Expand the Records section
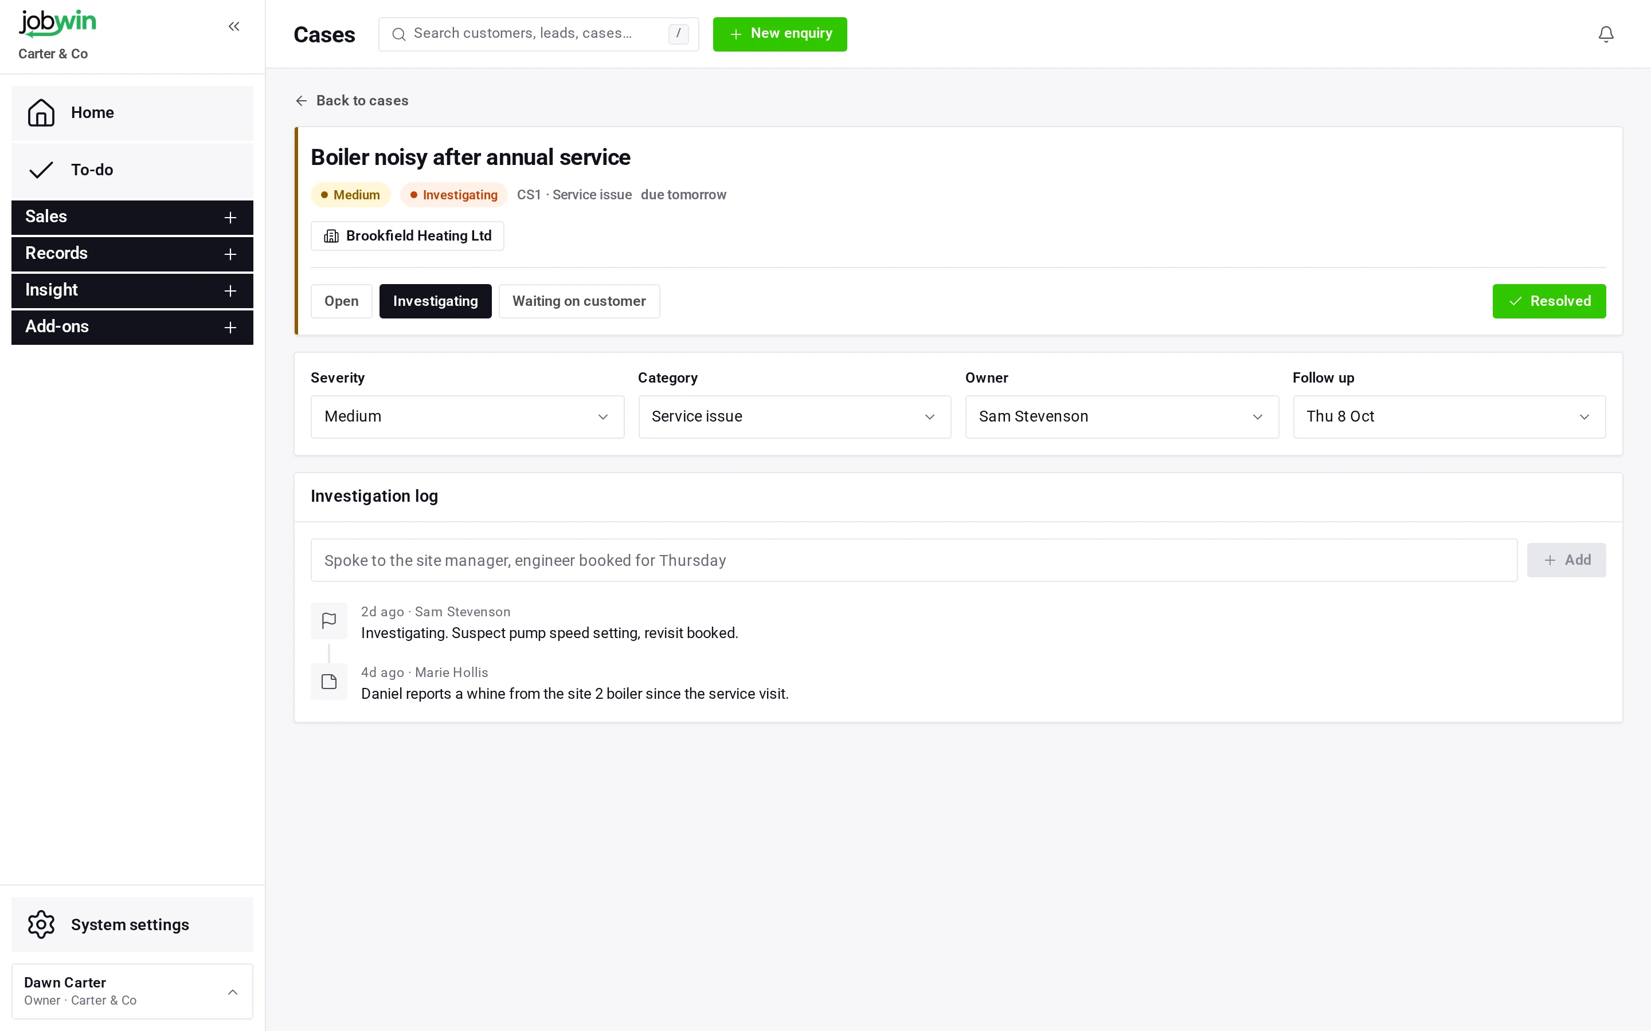This screenshot has width=1651, height=1031. [132, 254]
